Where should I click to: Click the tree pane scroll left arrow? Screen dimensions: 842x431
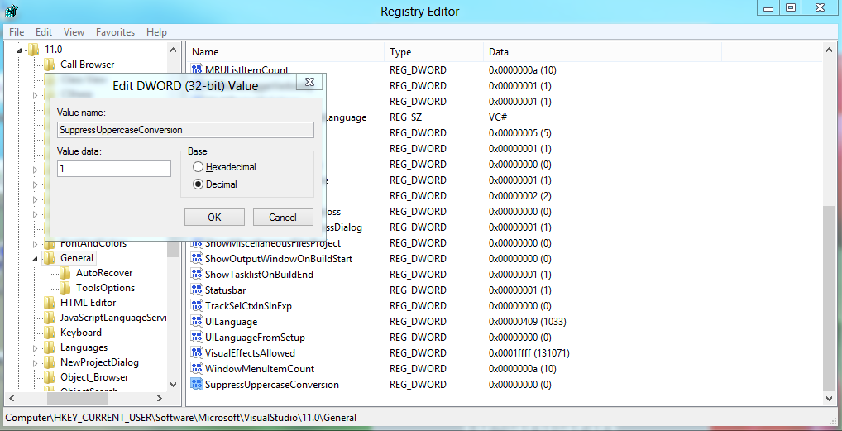(12, 399)
